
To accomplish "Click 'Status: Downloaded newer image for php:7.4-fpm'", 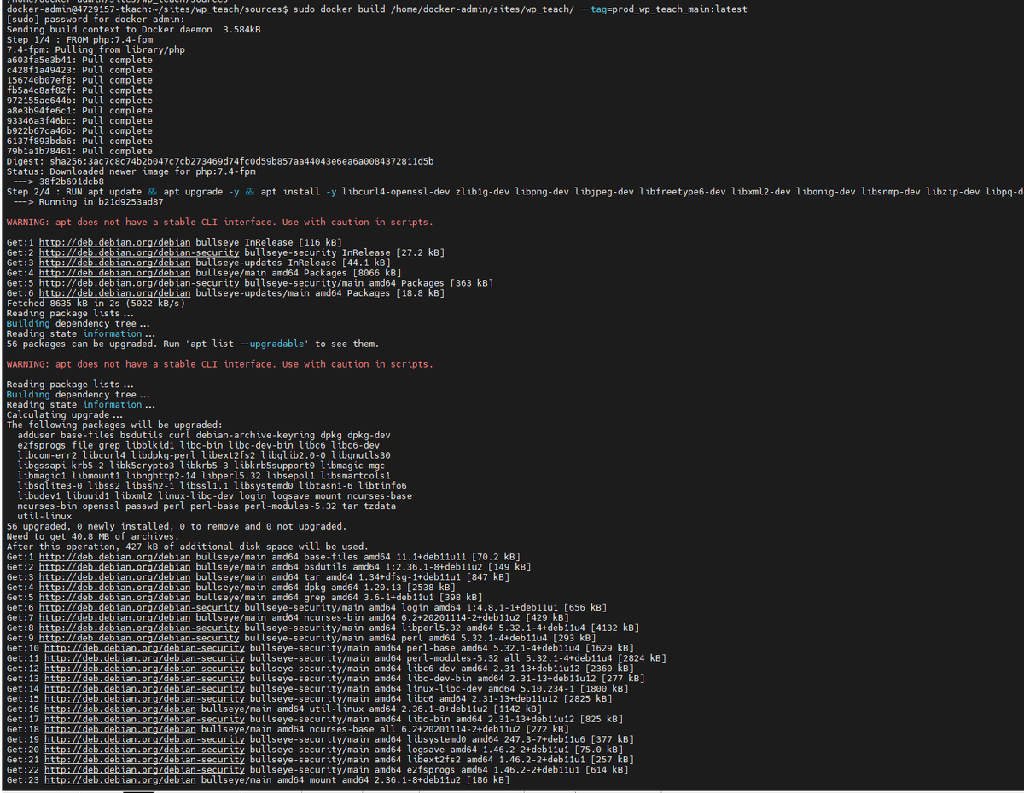I will tap(131, 171).
